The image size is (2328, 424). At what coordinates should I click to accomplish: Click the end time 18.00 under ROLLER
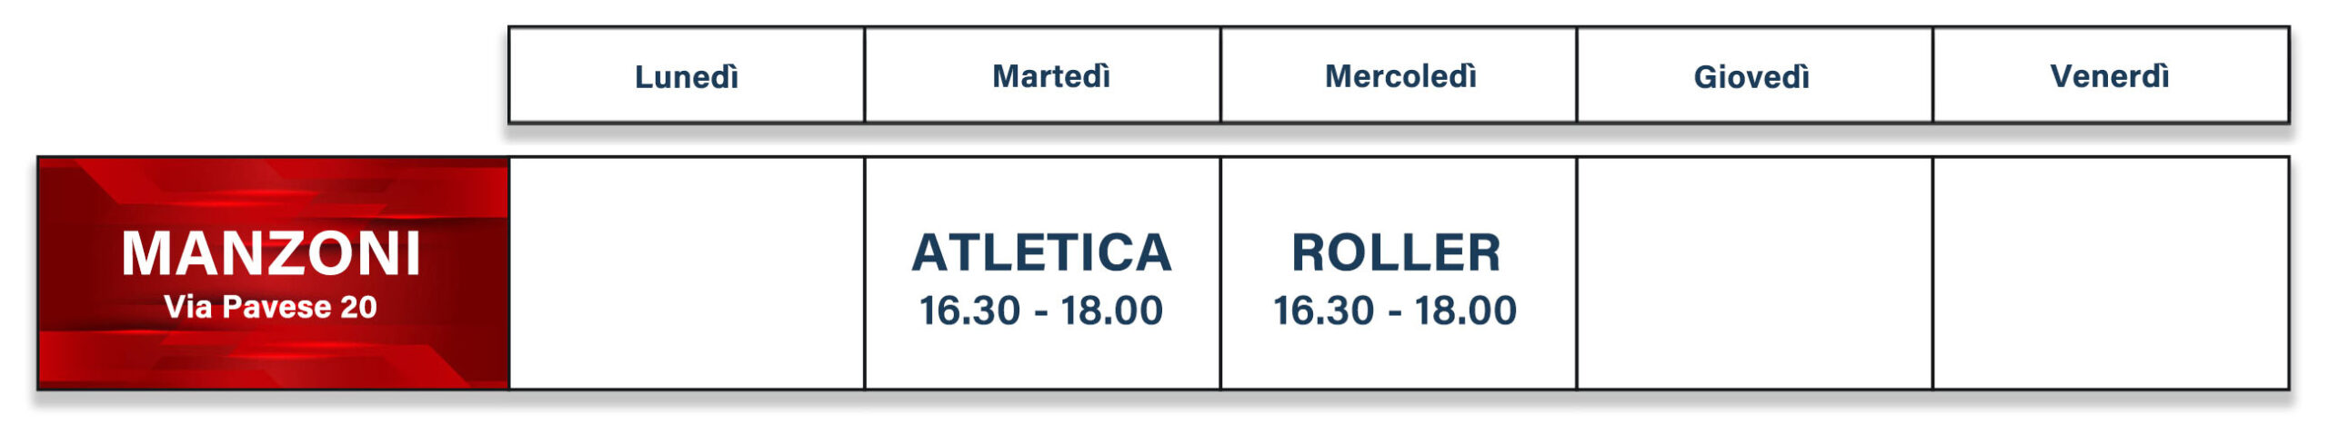[1466, 311]
